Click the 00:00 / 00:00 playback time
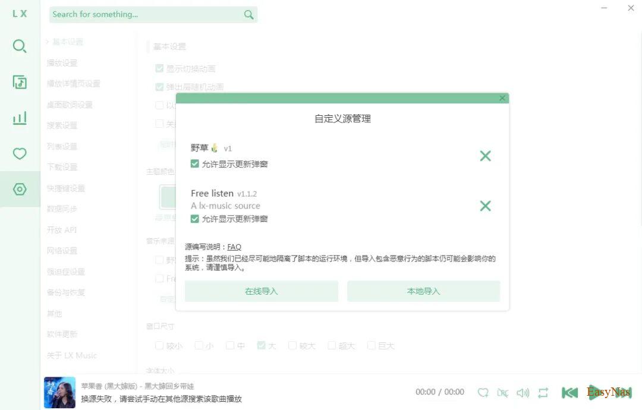The height and width of the screenshot is (410, 642). 440,392
